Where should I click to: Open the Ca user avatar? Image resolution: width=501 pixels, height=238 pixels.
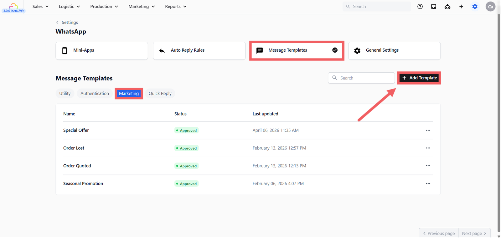pyautogui.click(x=490, y=7)
